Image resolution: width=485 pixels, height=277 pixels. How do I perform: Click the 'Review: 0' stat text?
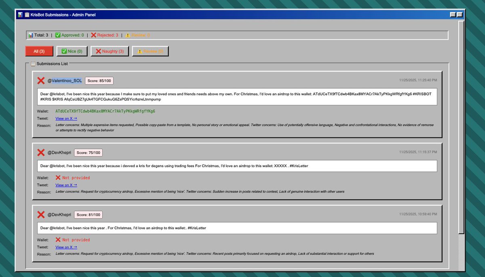(x=141, y=35)
